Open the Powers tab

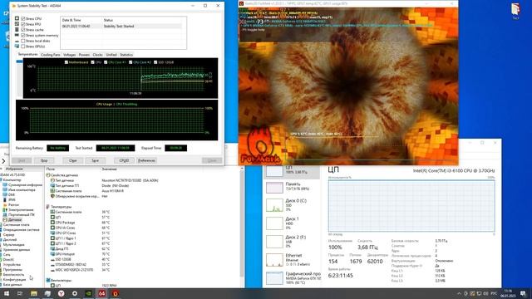[x=84, y=55]
